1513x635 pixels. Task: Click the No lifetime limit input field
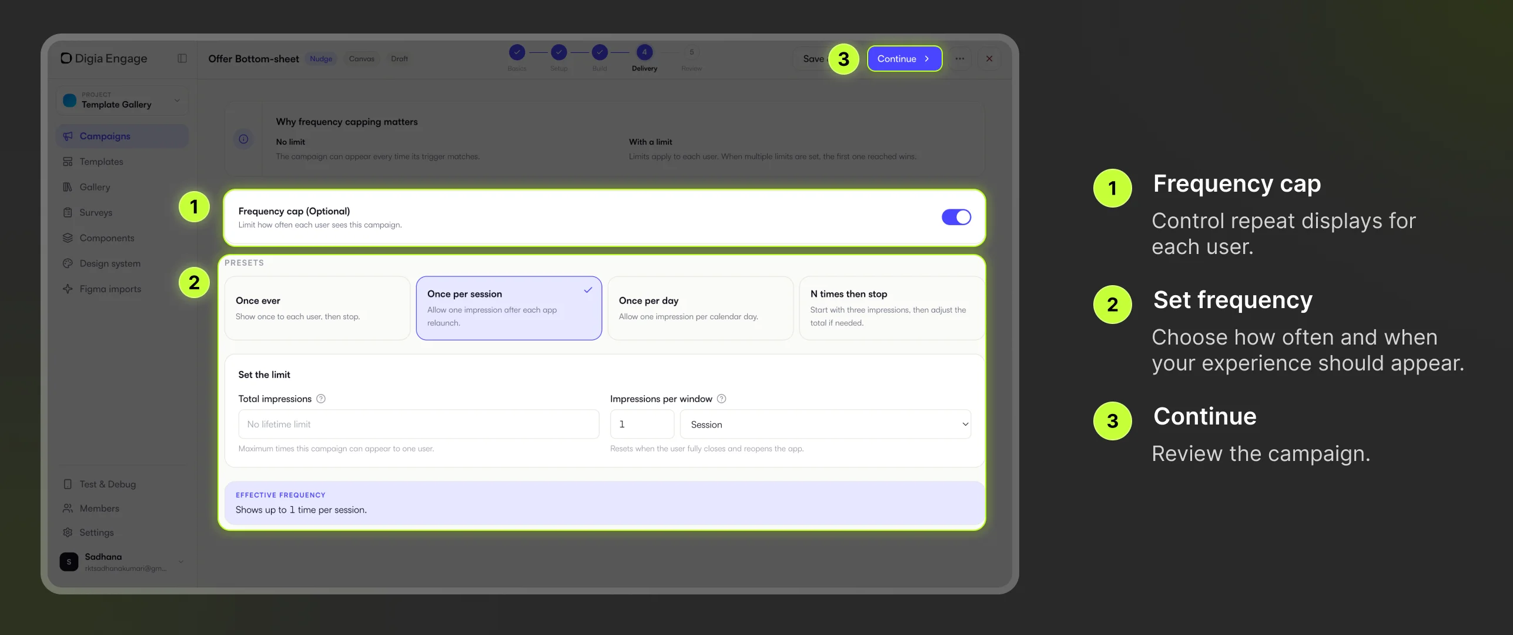(419, 424)
